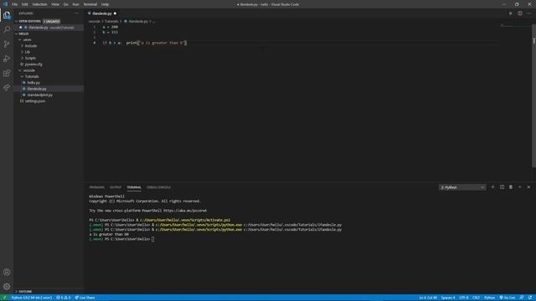The height and width of the screenshot is (301, 536).
Task: Open the Source Control view
Action: (x=7, y=44)
